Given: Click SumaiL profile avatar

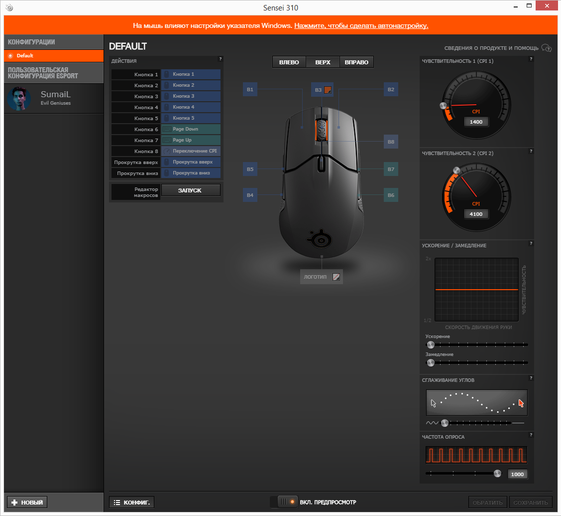Looking at the screenshot, I should 18,99.
